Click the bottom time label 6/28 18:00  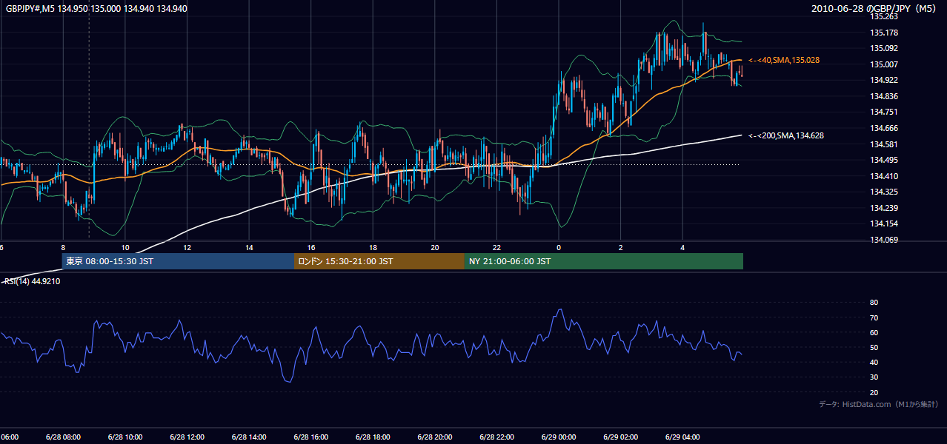point(373,437)
